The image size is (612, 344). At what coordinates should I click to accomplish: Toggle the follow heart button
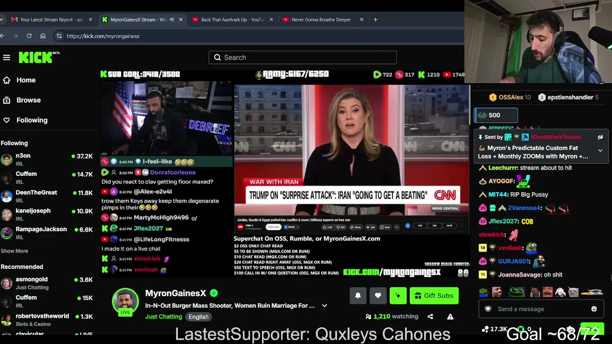click(378, 296)
